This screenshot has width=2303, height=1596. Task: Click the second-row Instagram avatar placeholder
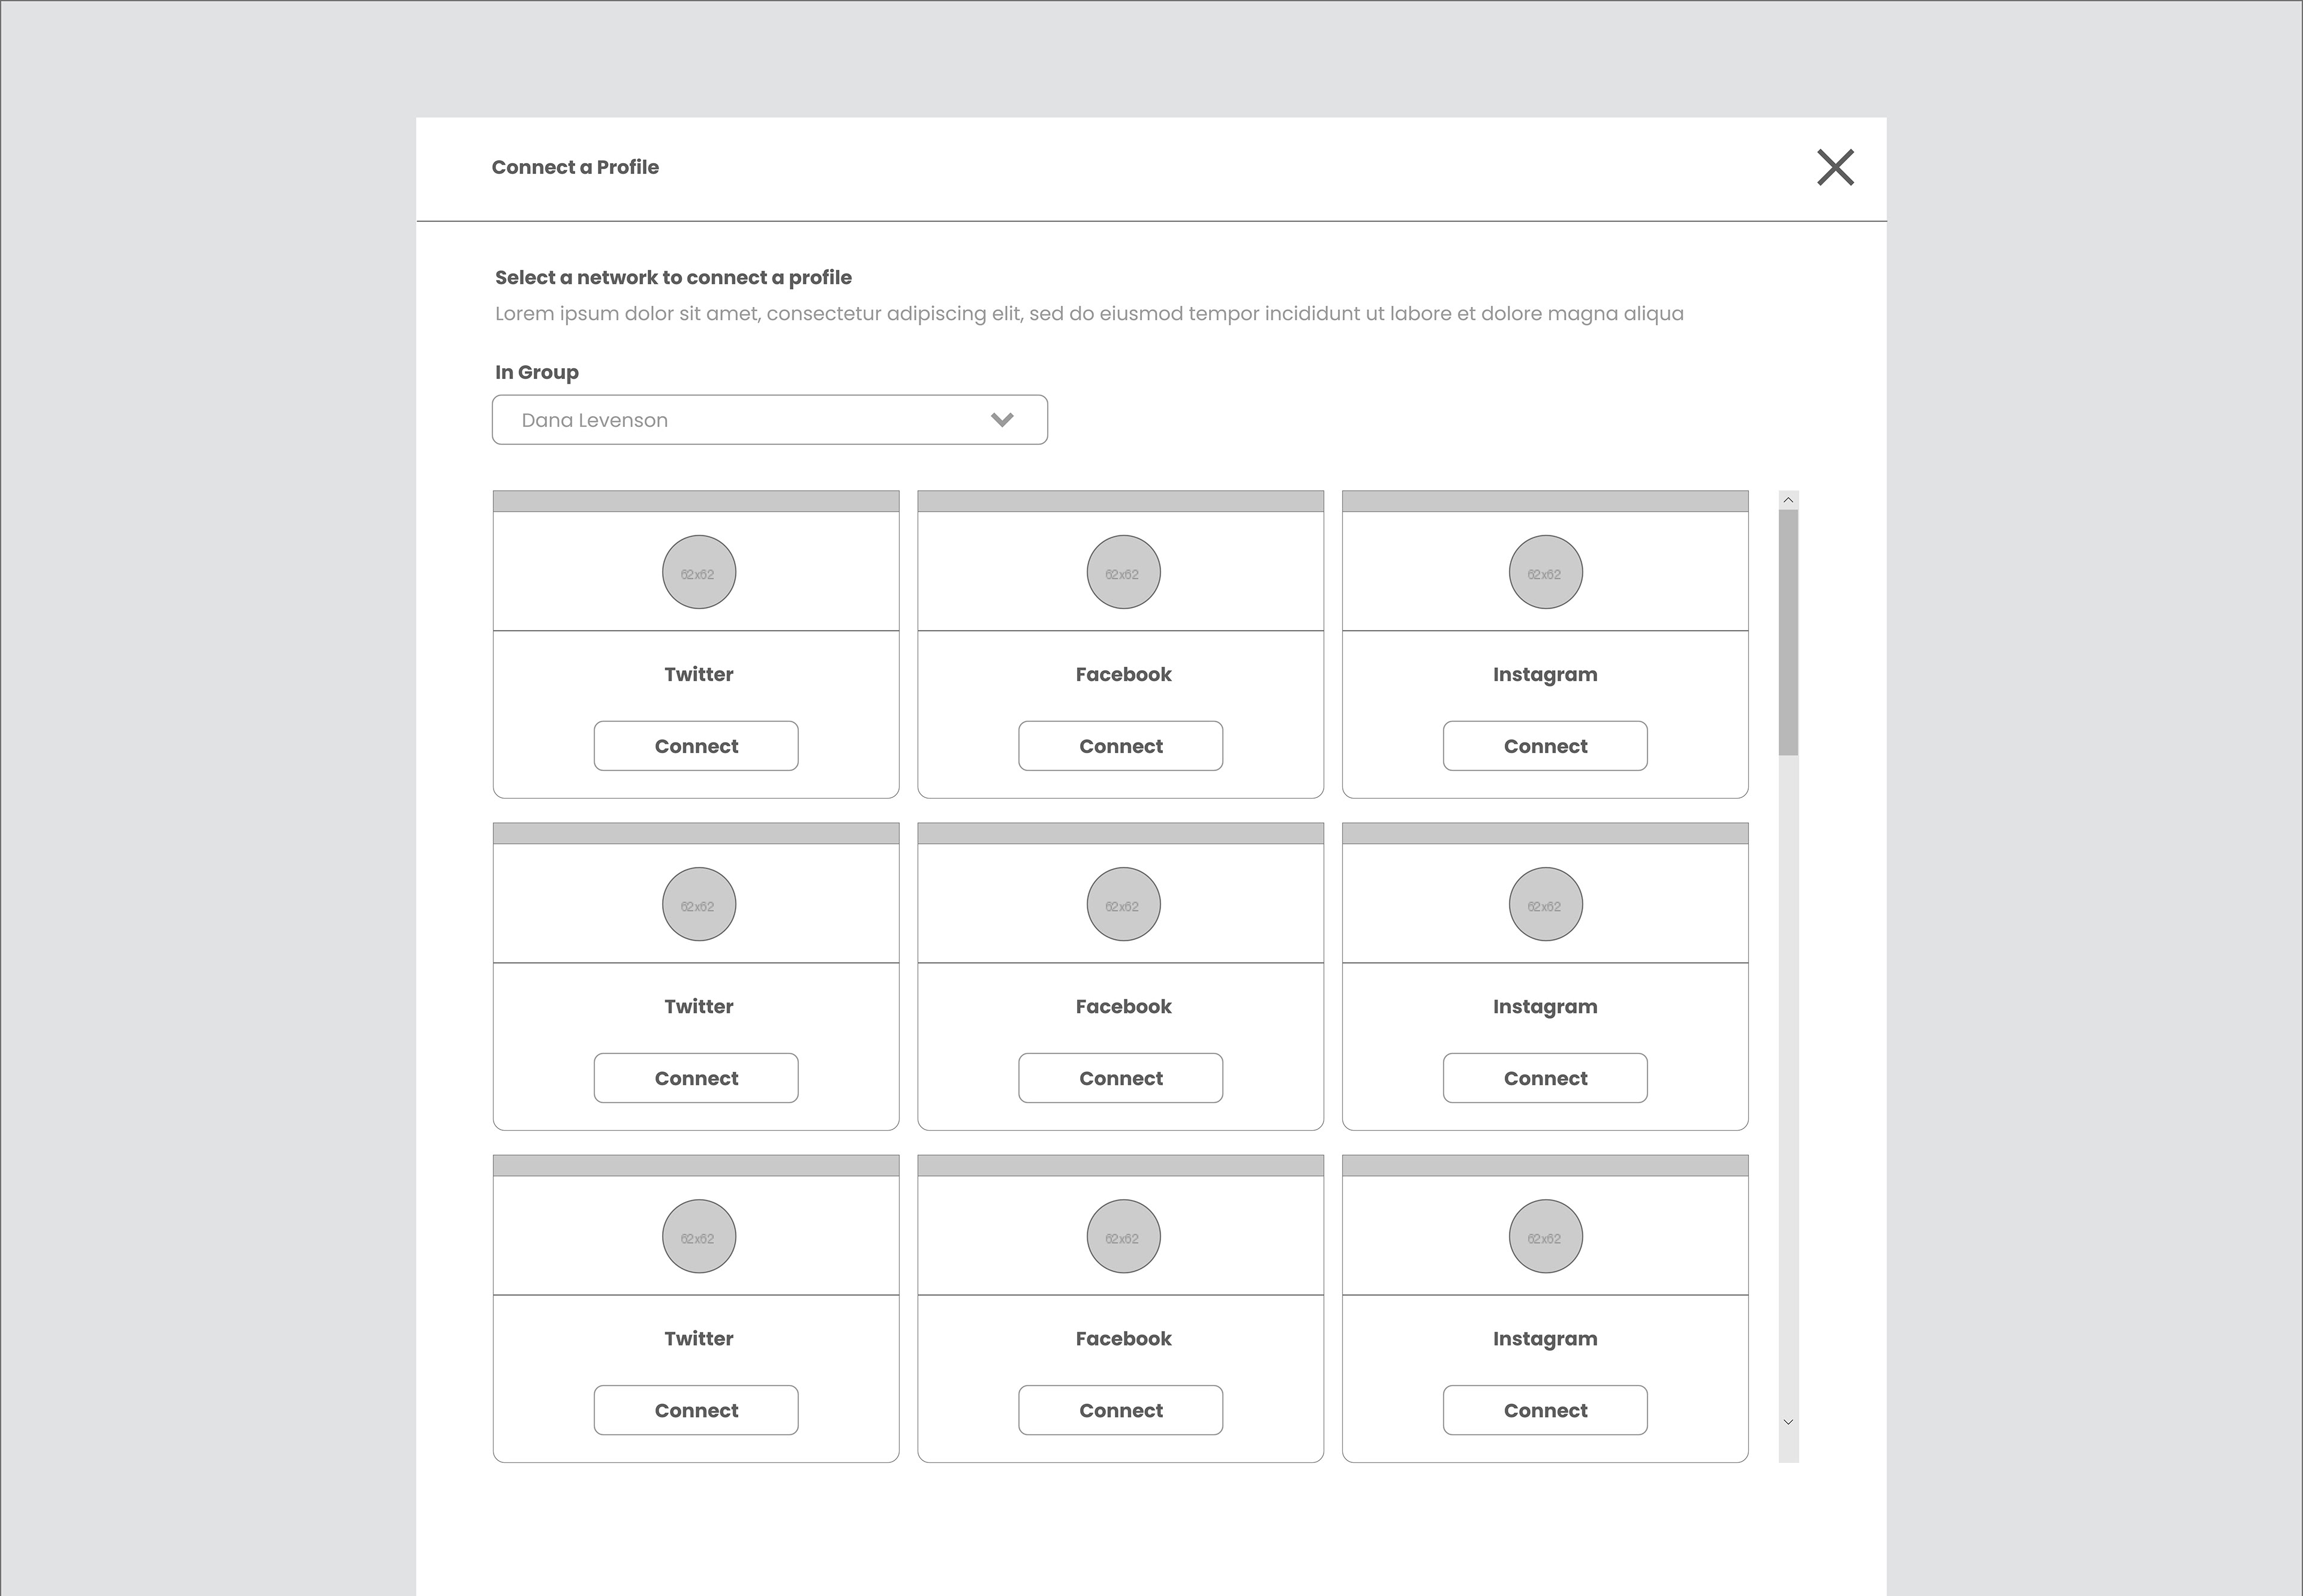[1545, 904]
